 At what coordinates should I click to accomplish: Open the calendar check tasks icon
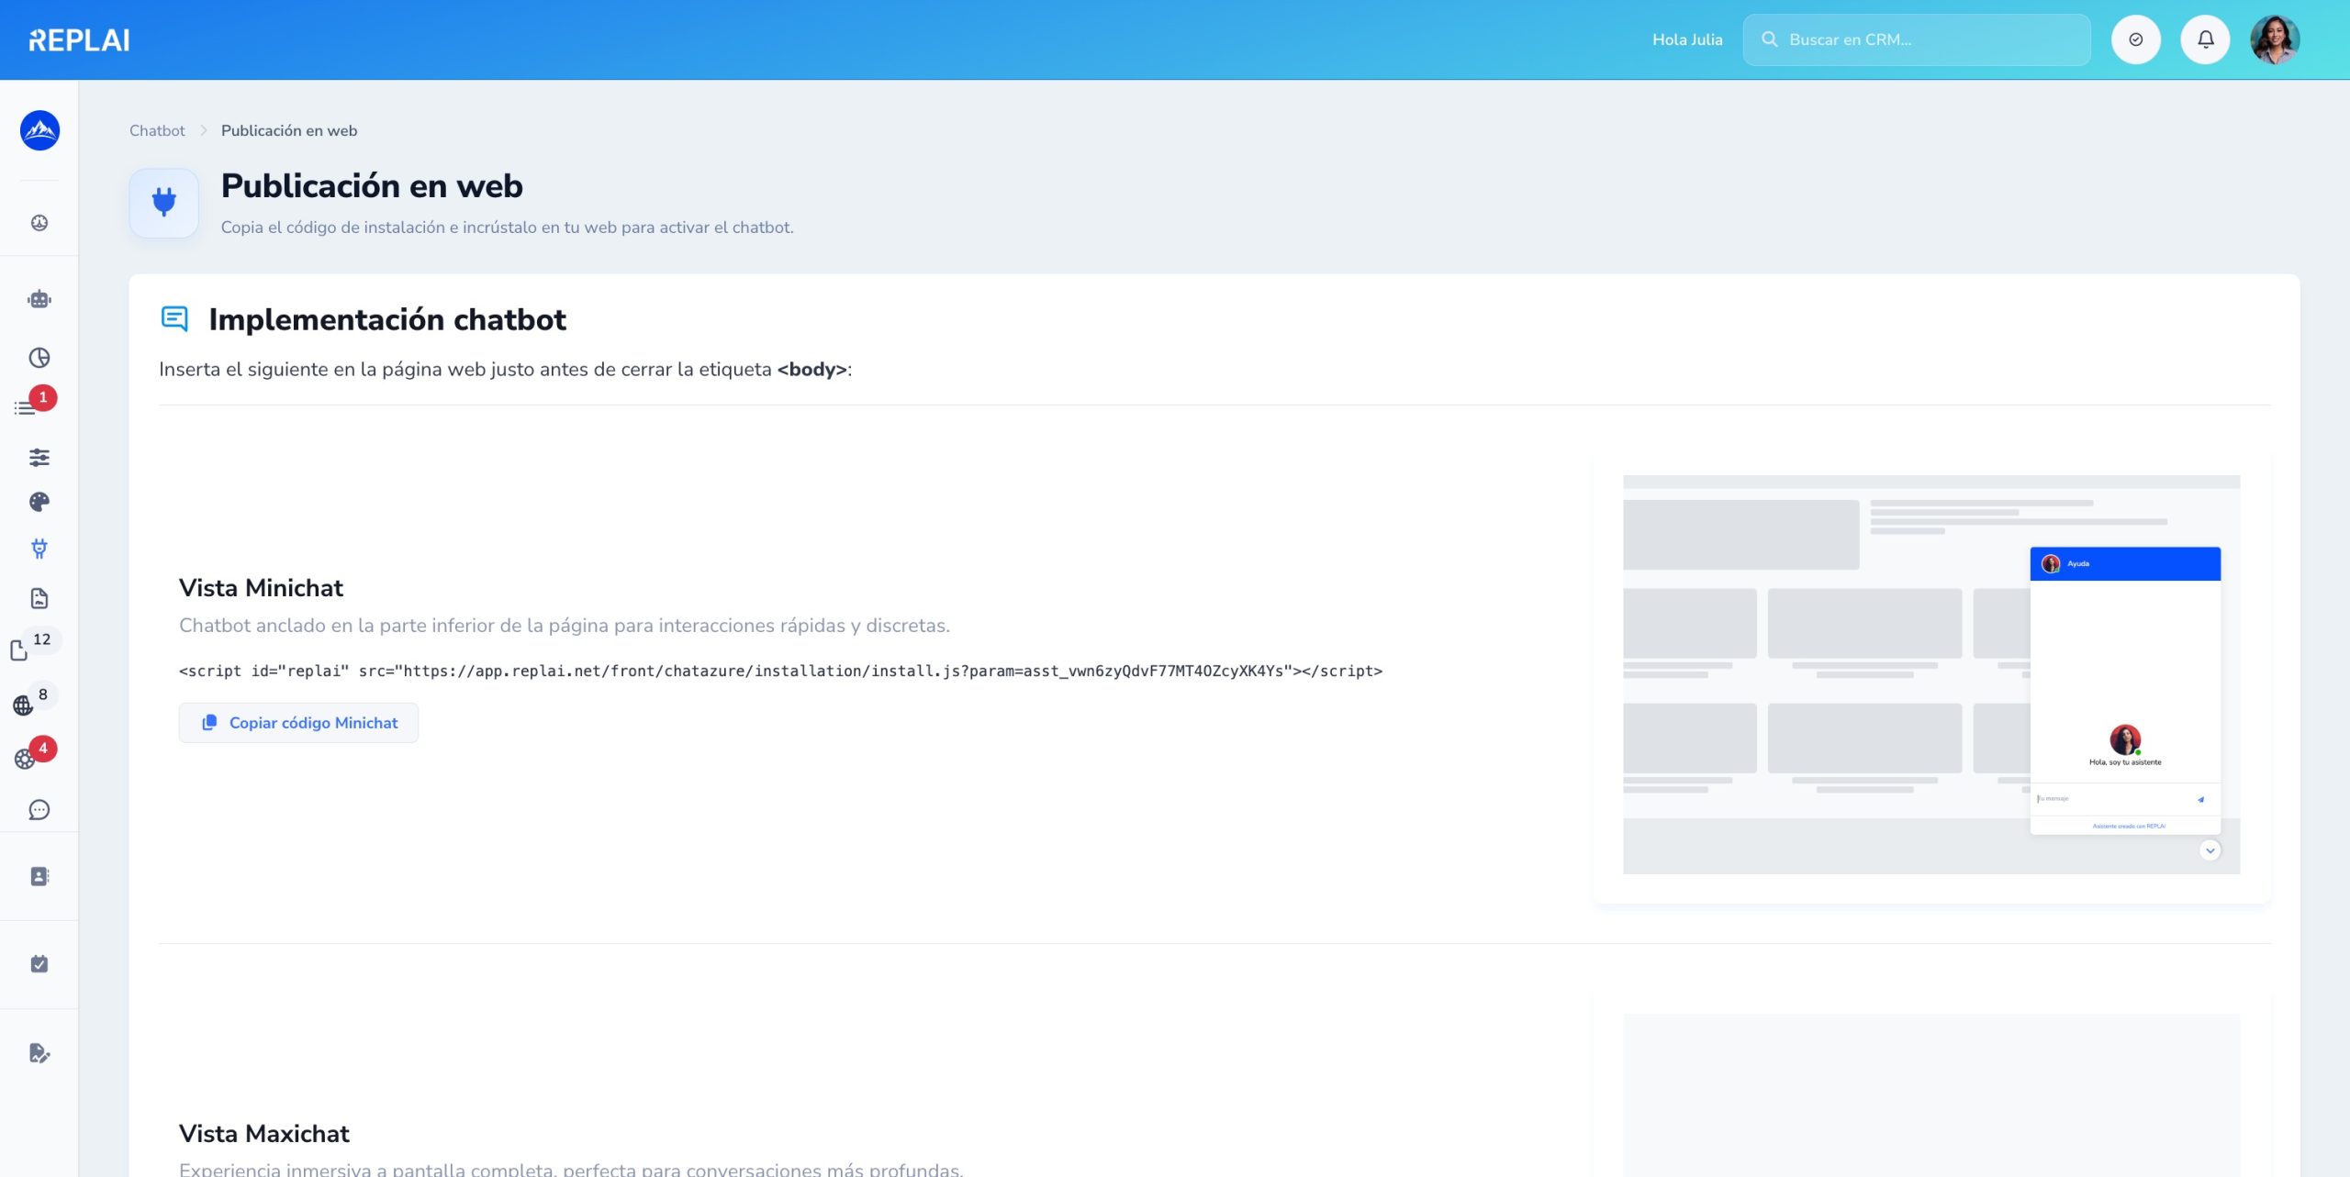[39, 964]
